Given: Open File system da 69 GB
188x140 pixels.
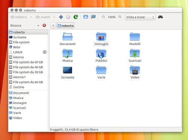Looking at the screenshot, I should click(28, 62).
